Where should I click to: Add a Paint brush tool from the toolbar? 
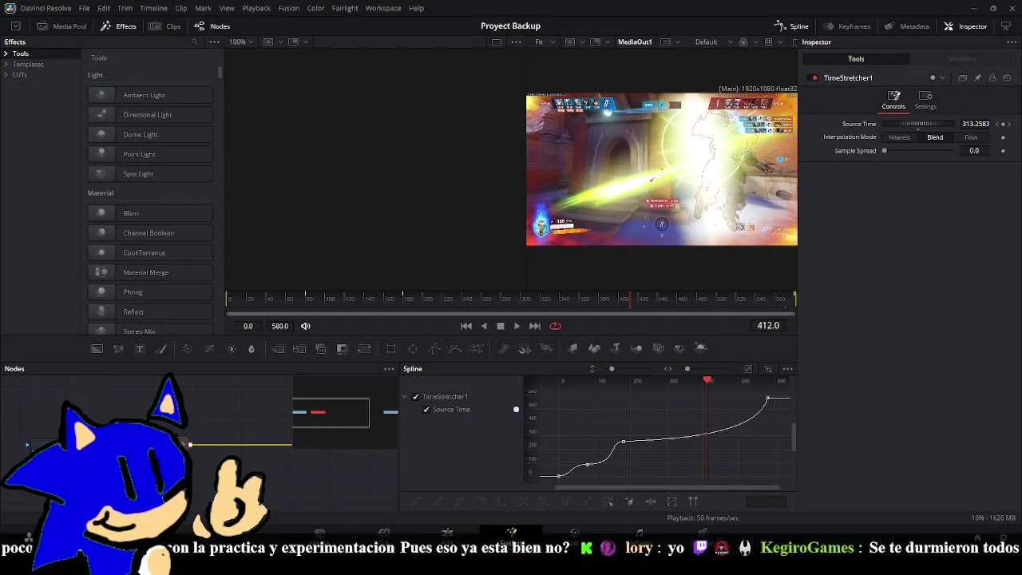coord(161,348)
